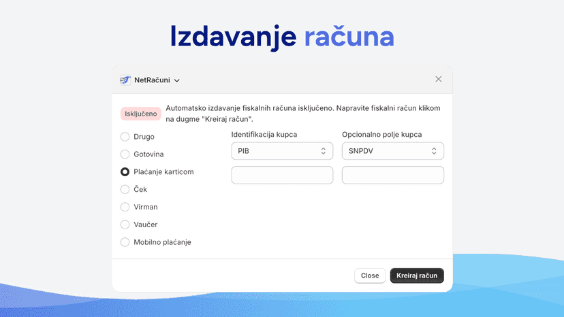Close the dialog with the X icon
This screenshot has width=564, height=317.
tap(438, 79)
